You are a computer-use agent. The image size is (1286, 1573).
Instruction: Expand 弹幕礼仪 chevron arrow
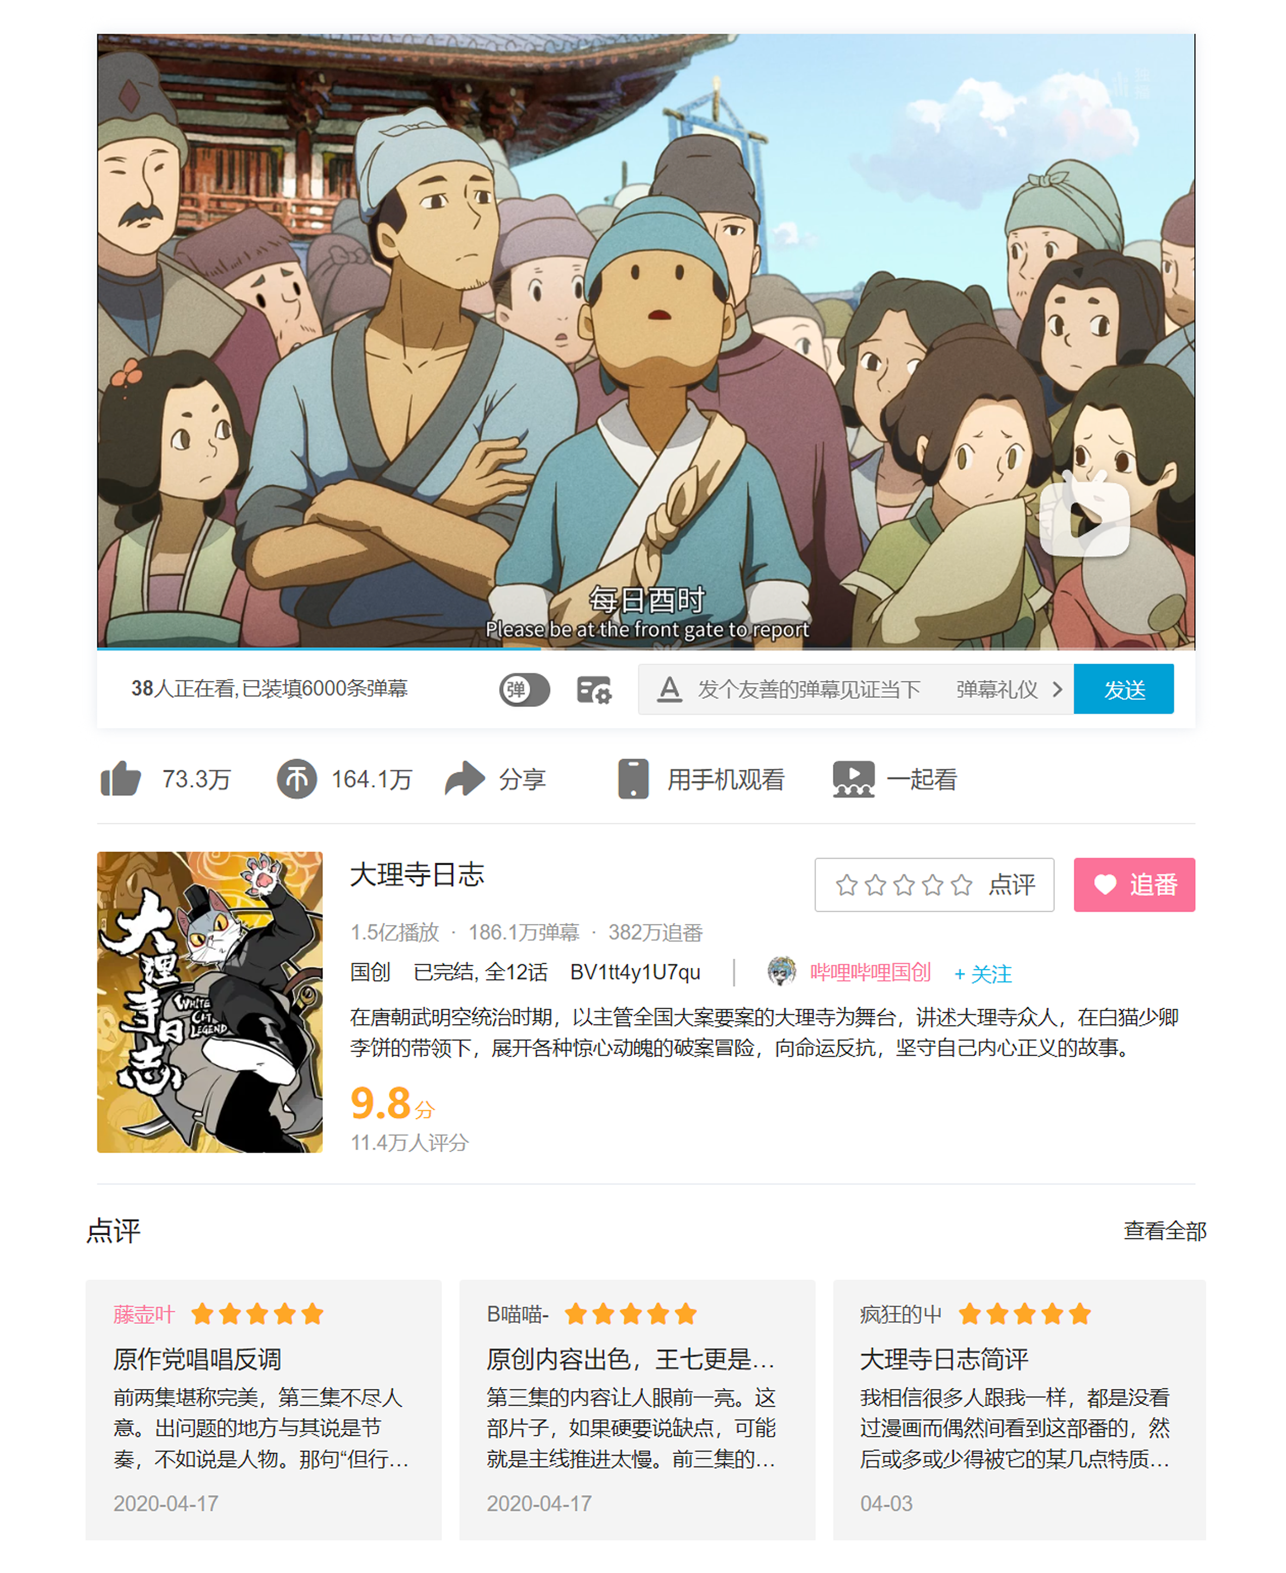(1057, 689)
